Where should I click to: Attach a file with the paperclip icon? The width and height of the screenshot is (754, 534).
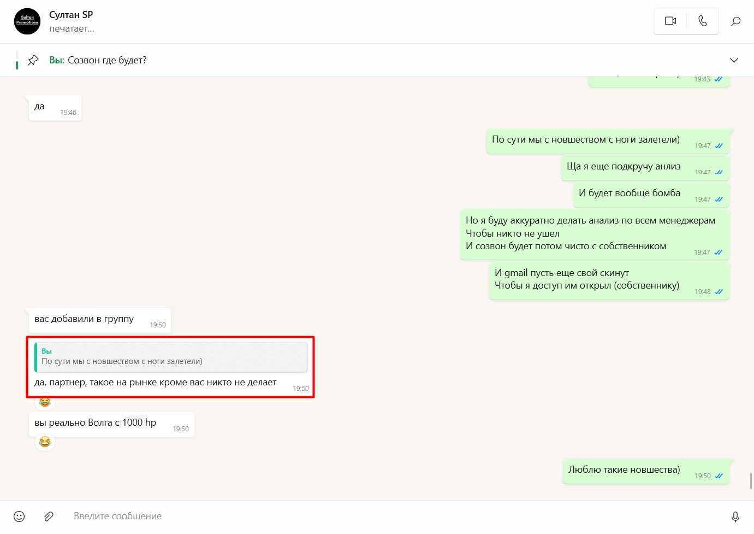pyautogui.click(x=49, y=516)
